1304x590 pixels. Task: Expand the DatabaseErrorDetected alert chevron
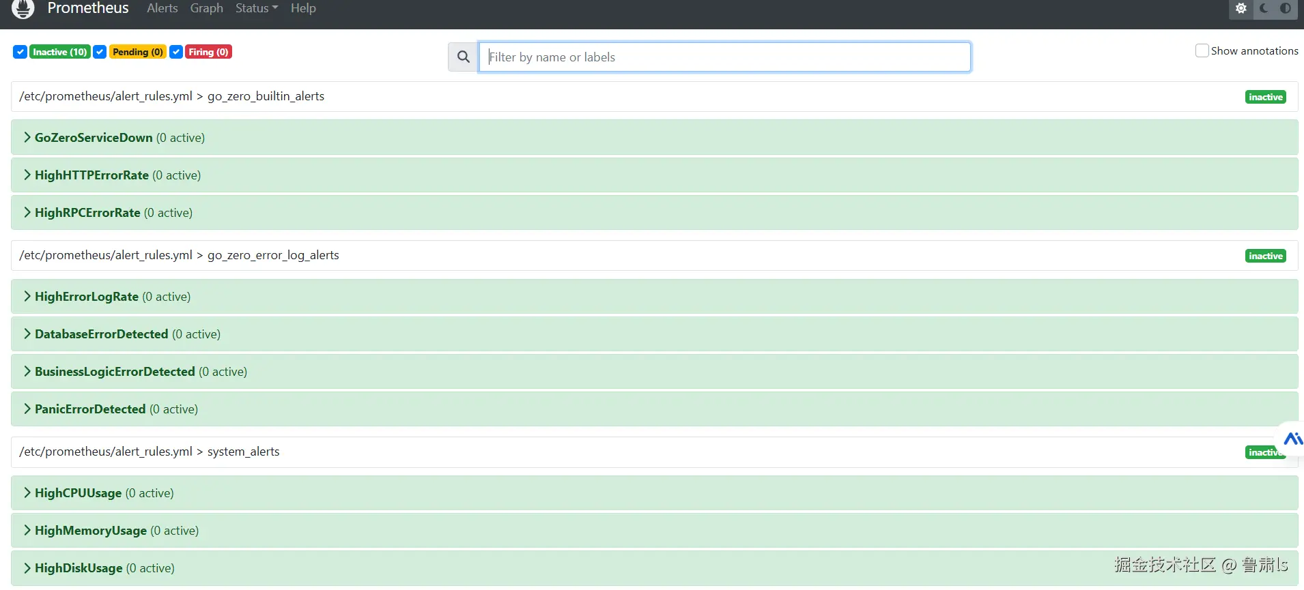point(27,334)
